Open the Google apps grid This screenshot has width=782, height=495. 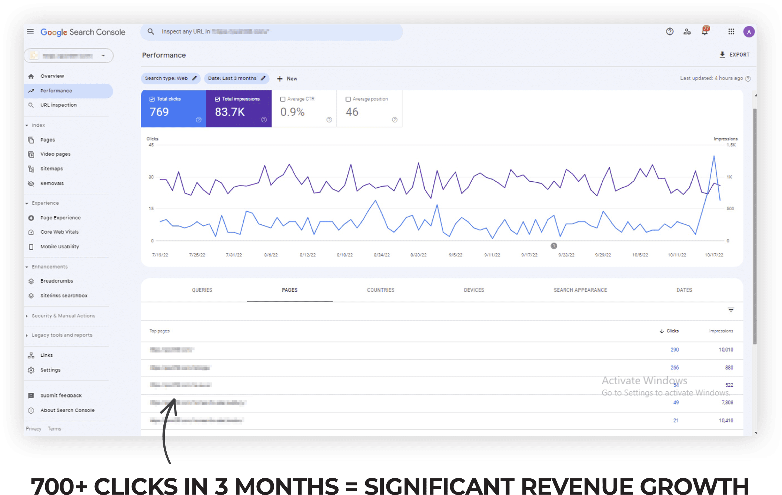pyautogui.click(x=731, y=32)
